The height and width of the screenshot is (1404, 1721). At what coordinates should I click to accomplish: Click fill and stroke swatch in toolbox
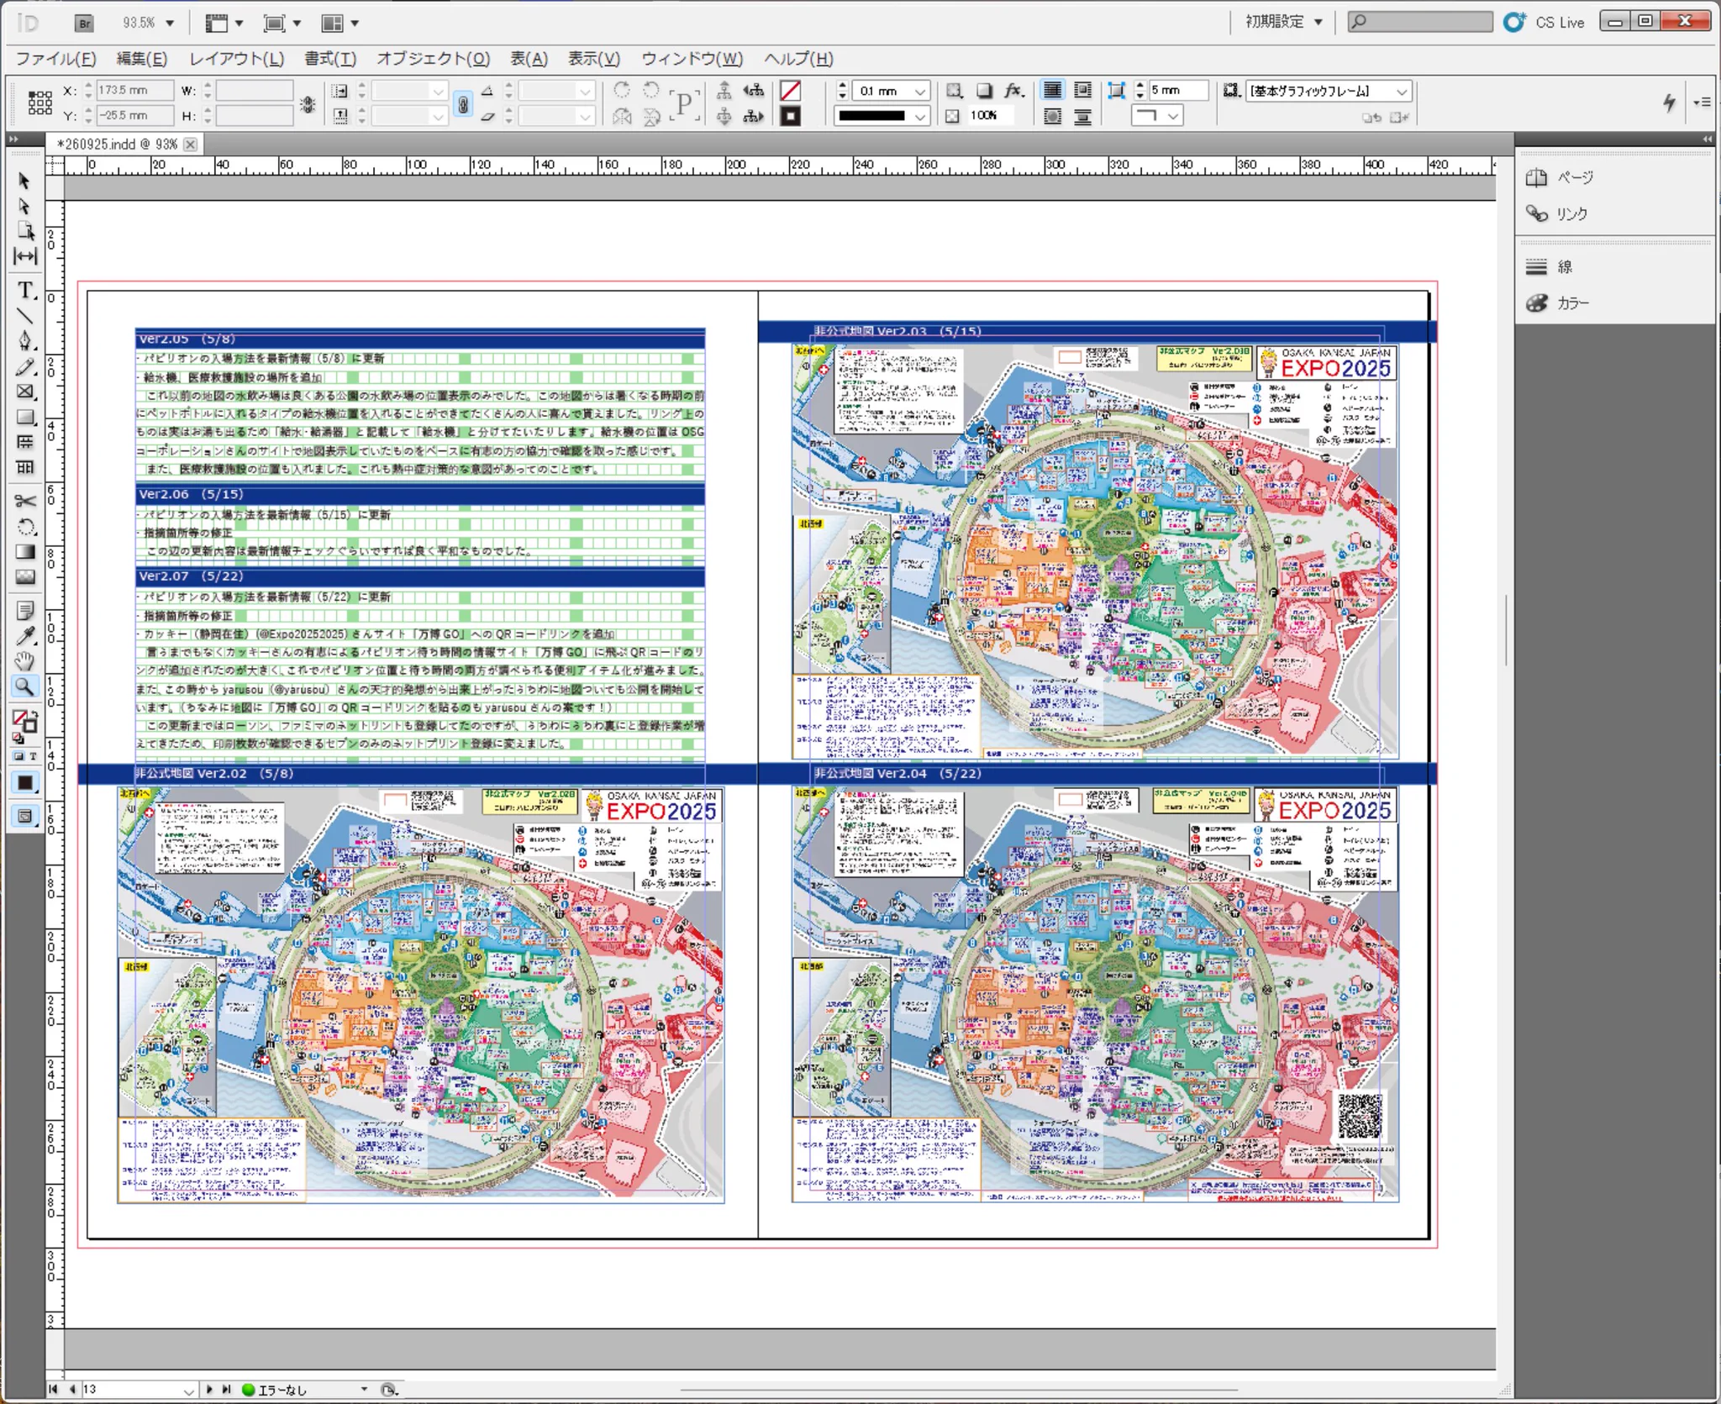[25, 721]
